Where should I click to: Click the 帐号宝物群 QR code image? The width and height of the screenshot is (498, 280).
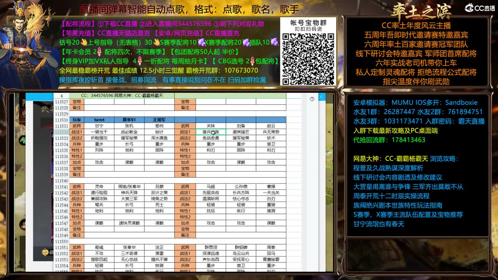308,58
